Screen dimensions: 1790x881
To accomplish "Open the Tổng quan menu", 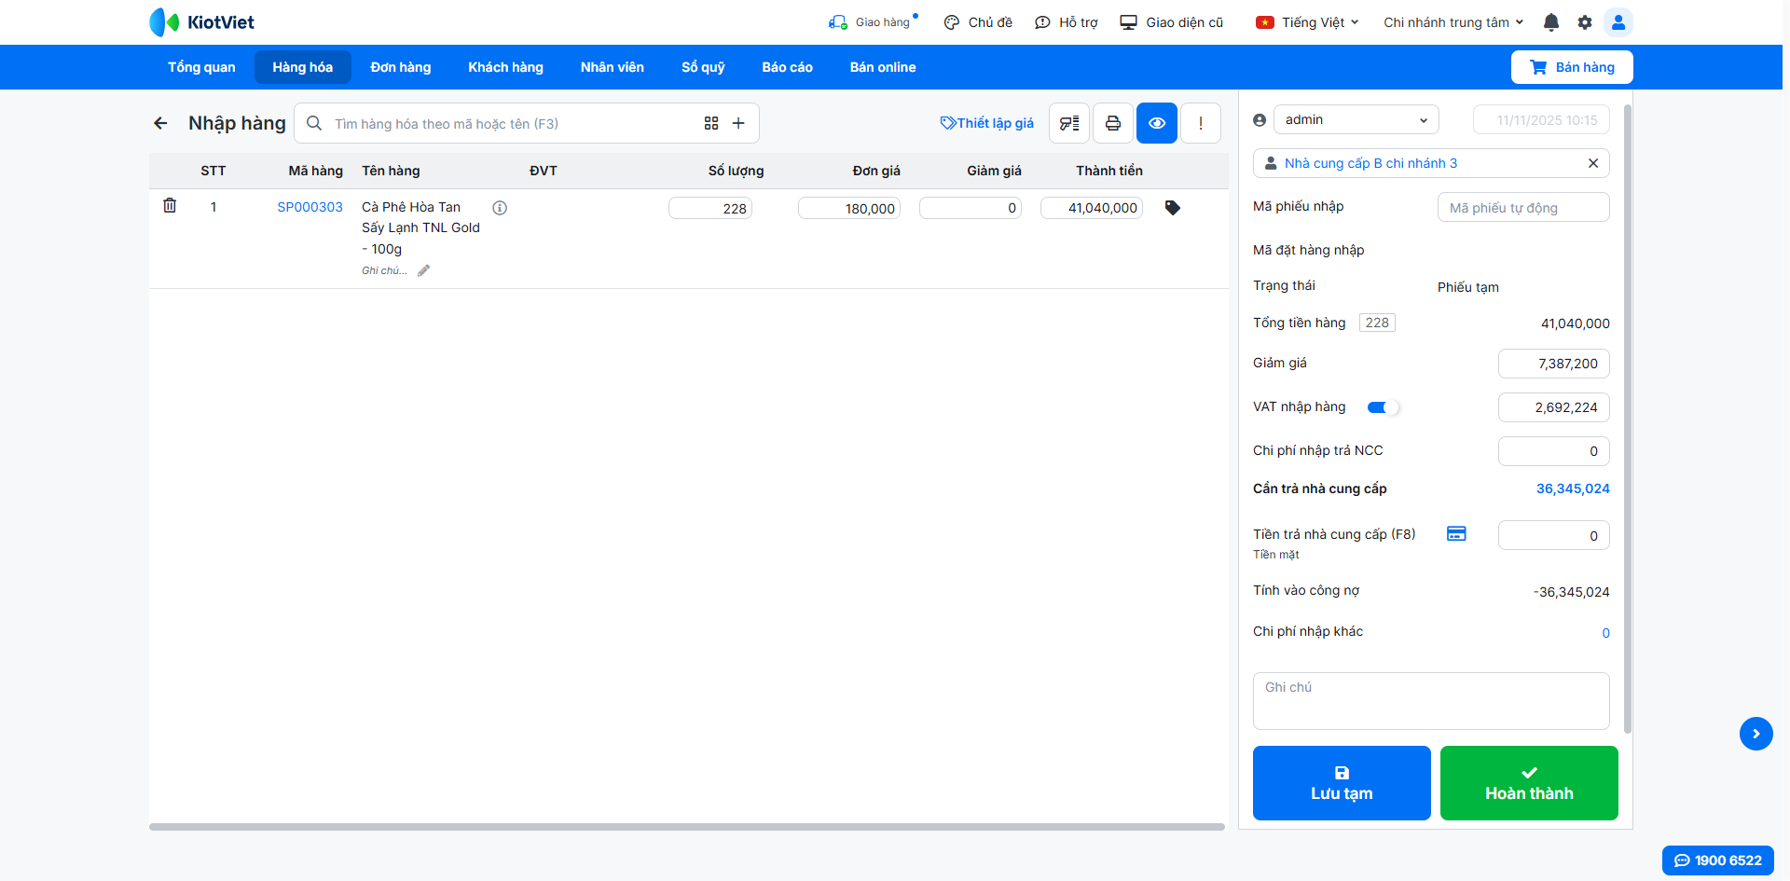I will click(x=201, y=67).
